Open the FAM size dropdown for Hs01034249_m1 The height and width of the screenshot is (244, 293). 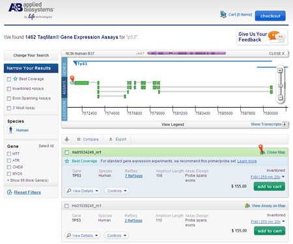click(x=268, y=177)
